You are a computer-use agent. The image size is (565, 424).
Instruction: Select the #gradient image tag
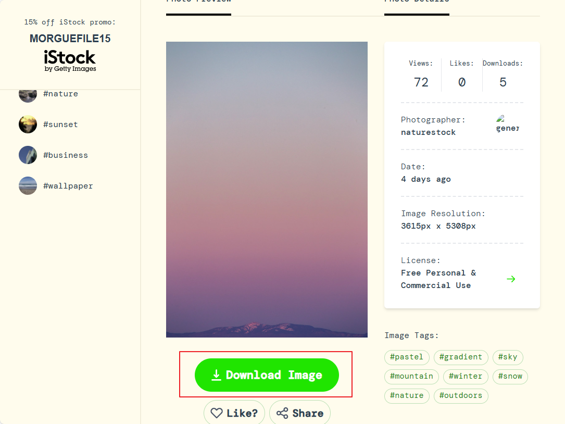coord(461,357)
